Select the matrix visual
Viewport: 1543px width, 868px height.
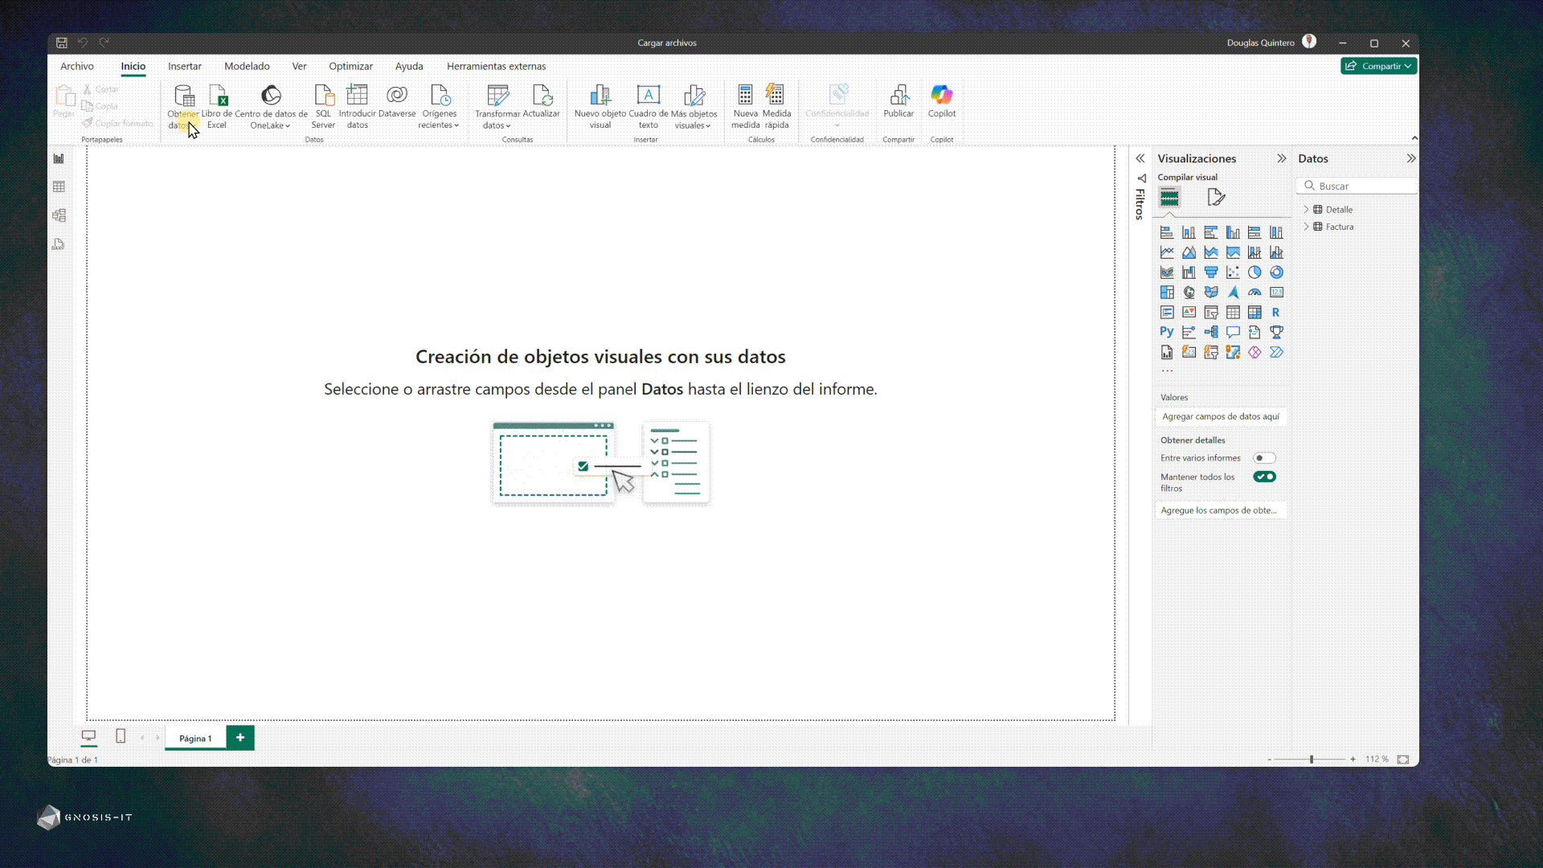1254,313
